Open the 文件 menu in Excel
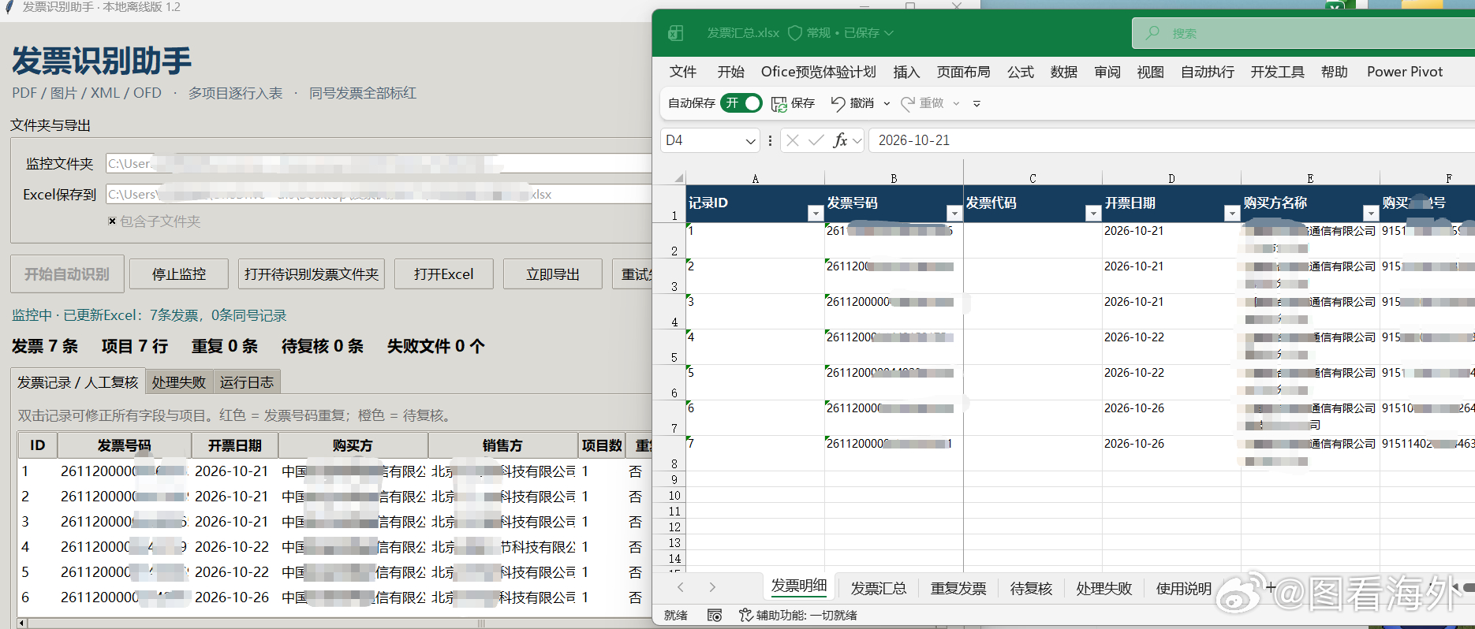Screen dimensions: 1475x629 (683, 72)
